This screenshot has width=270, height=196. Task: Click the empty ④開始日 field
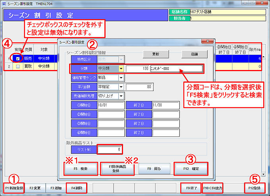[111, 133]
